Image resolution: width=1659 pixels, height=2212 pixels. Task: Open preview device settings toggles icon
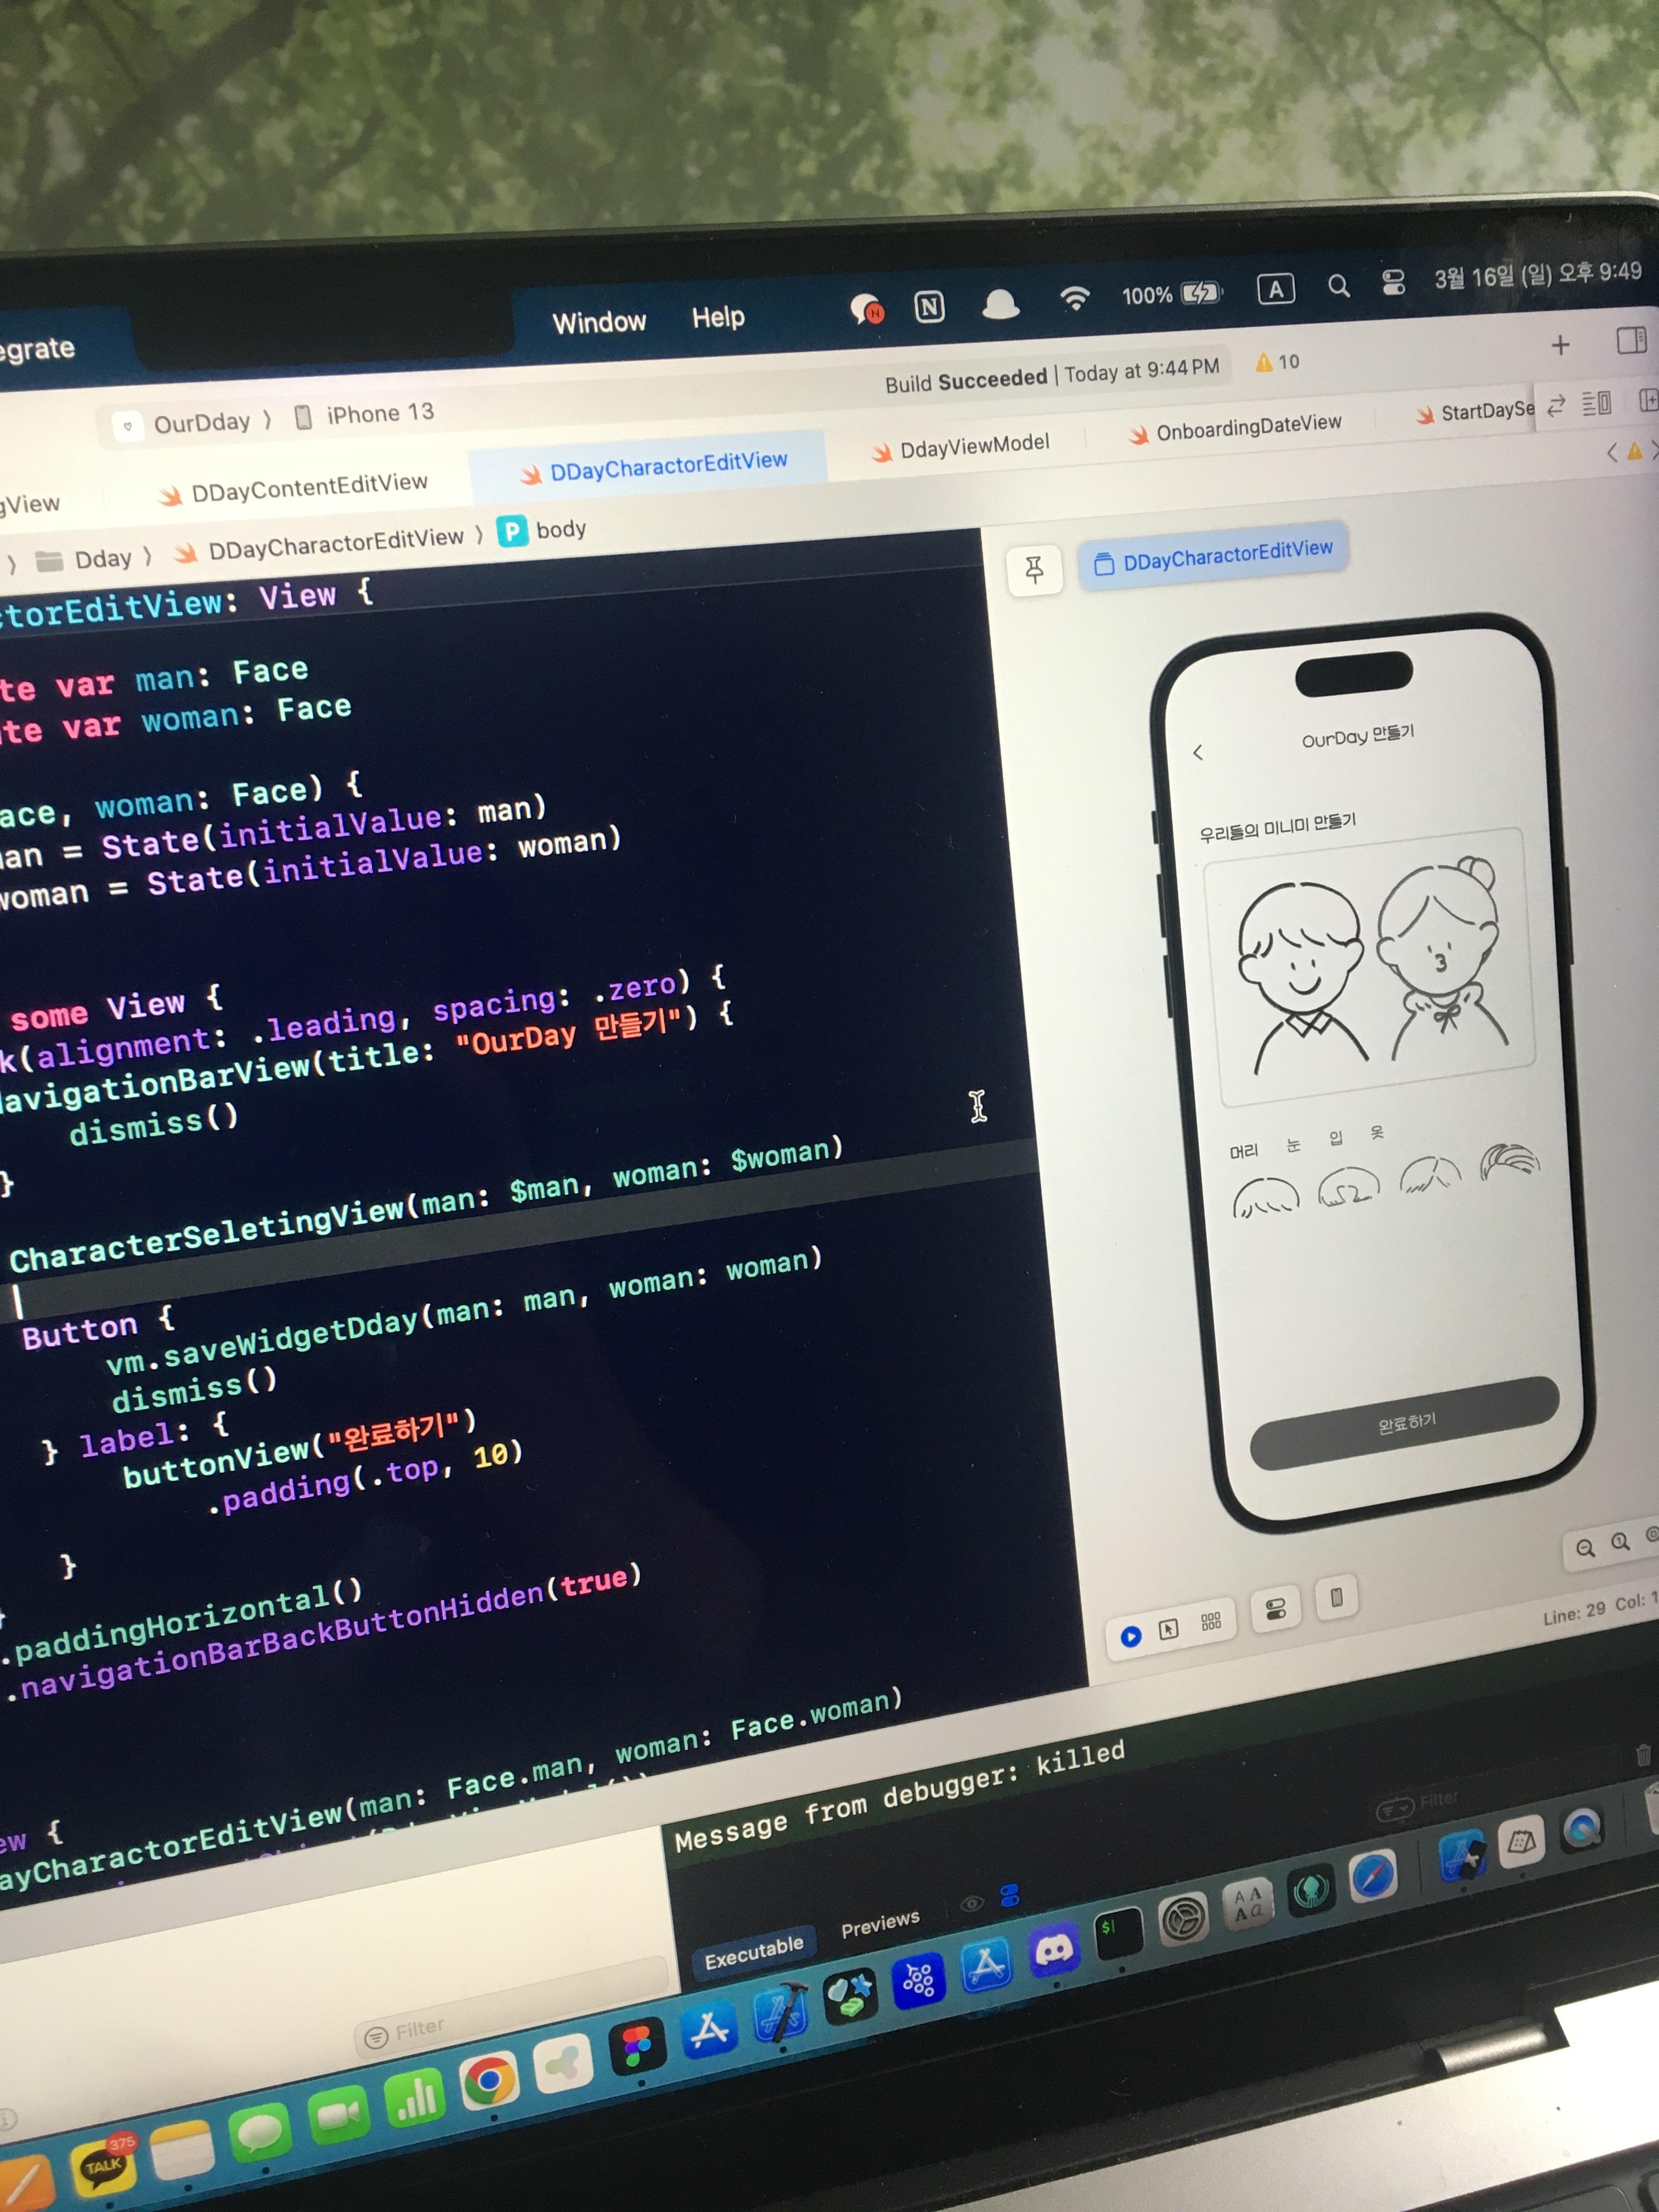click(x=1275, y=1609)
